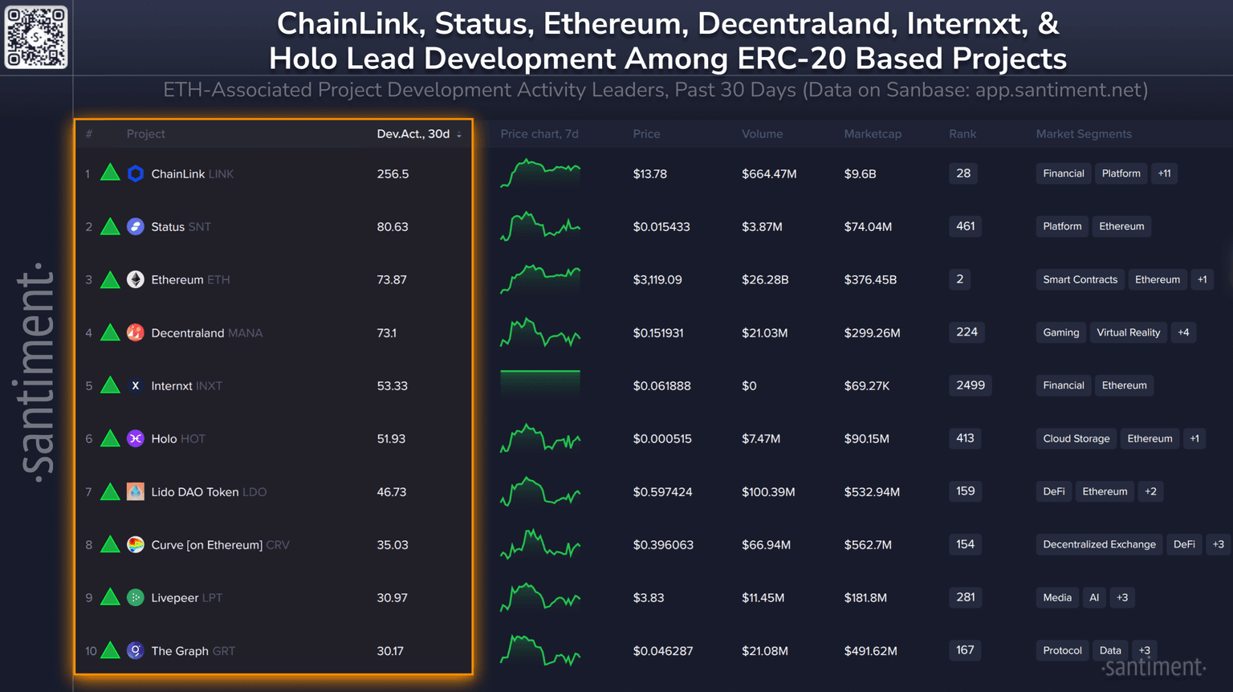Click the Livepeer green logo icon

click(x=136, y=597)
